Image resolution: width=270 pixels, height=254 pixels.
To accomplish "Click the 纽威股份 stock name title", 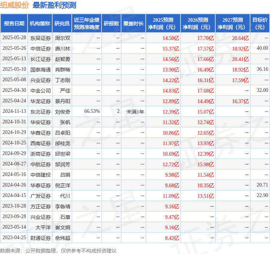I will [15, 5].
